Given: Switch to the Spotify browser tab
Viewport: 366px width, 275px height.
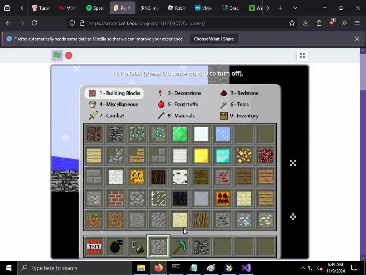Looking at the screenshot, I should click(x=95, y=8).
